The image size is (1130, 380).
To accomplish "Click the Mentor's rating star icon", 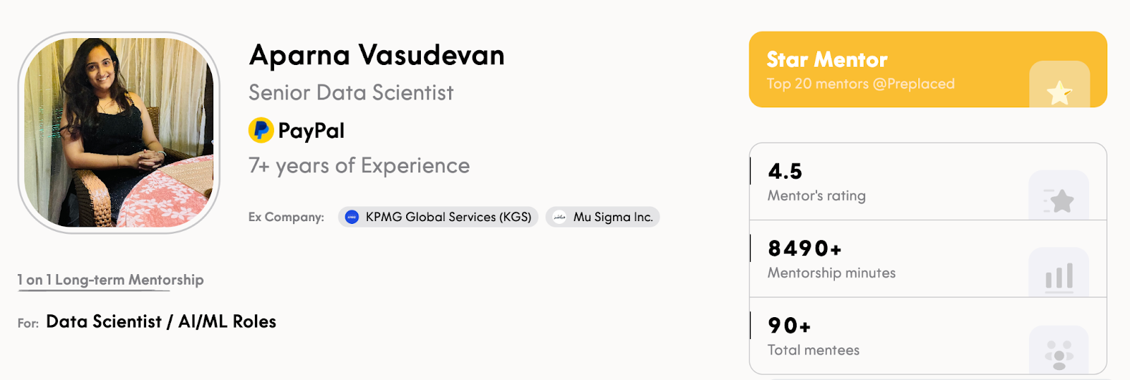I will click(x=1059, y=201).
